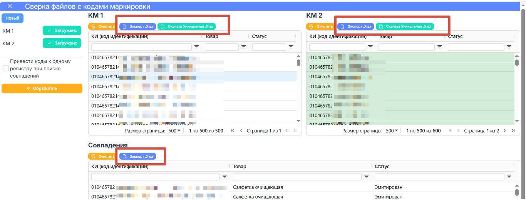526x200 pixels.
Task: Open page size dropdown in КМ 2 table
Action: [x=392, y=131]
